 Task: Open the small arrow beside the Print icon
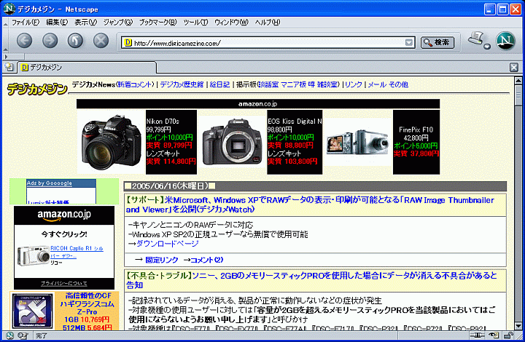click(x=486, y=47)
